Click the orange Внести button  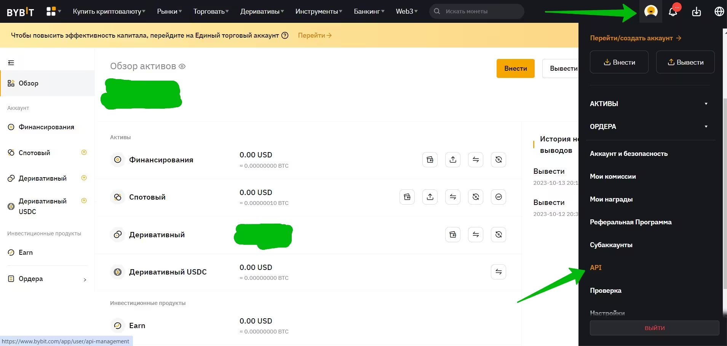(x=516, y=68)
